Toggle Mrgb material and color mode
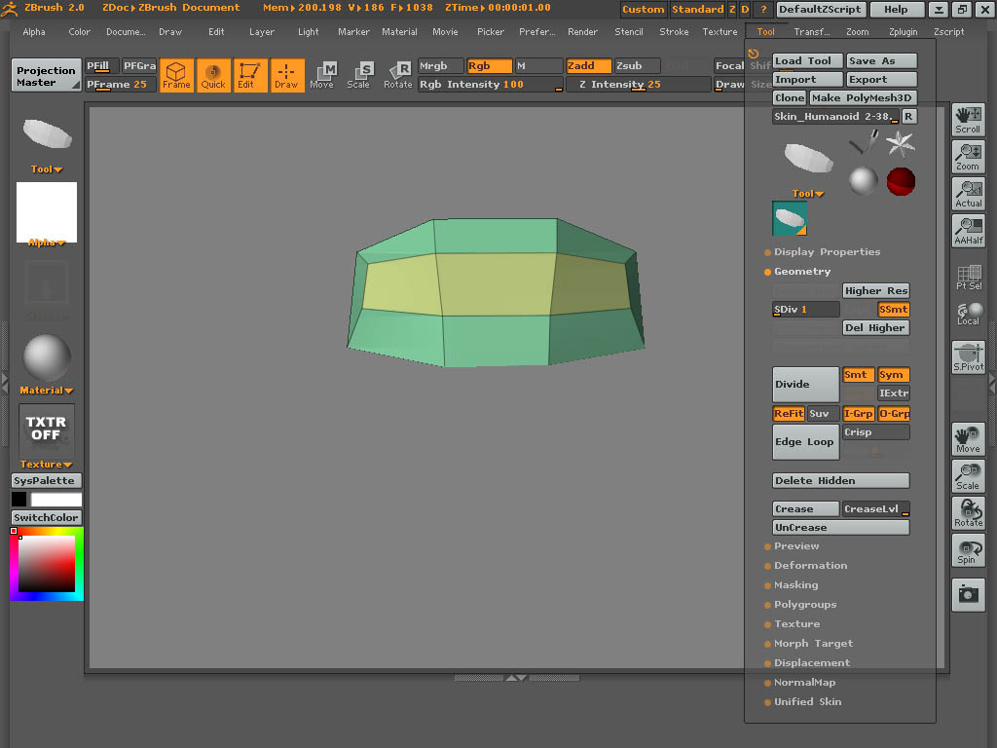 (x=441, y=65)
